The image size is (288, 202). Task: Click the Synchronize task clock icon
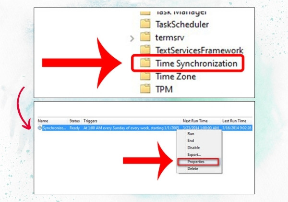click(40, 128)
